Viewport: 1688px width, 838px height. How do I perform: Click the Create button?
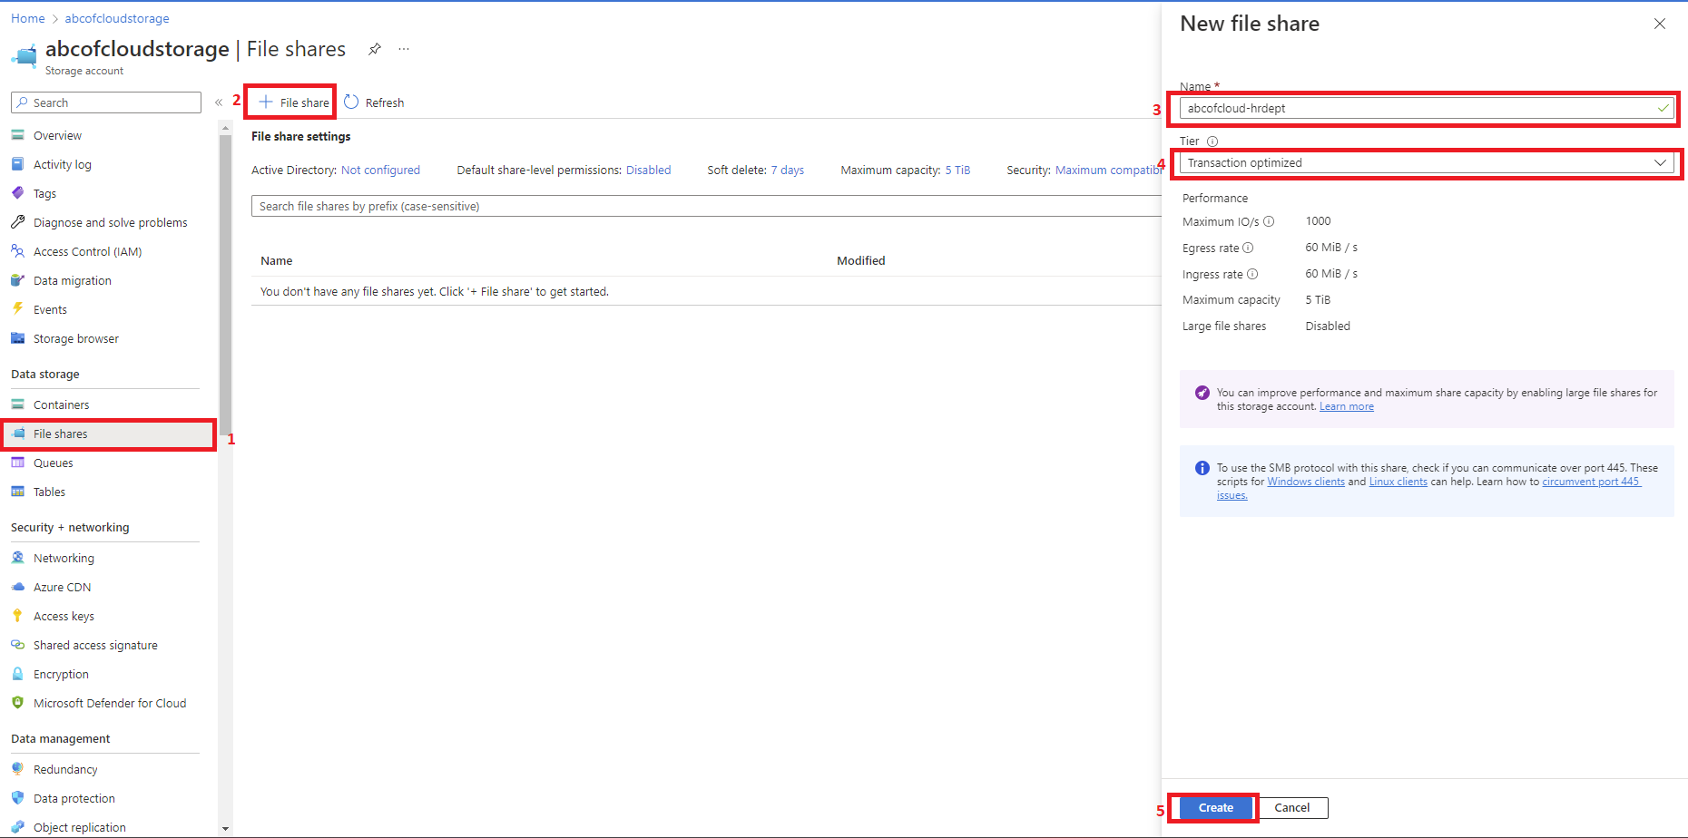1215,808
